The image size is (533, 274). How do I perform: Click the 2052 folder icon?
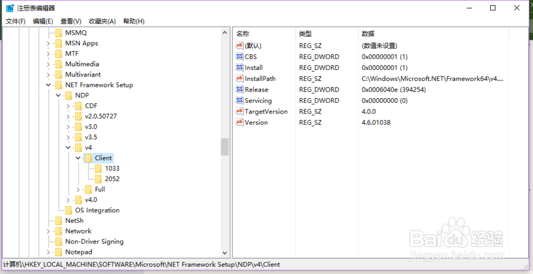tap(98, 179)
